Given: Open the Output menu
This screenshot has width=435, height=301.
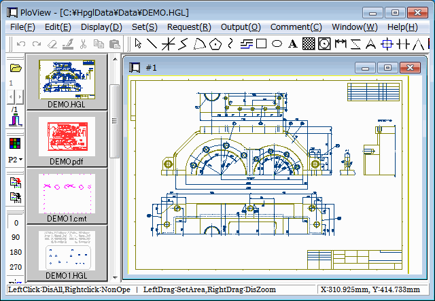Looking at the screenshot, I should (240, 27).
